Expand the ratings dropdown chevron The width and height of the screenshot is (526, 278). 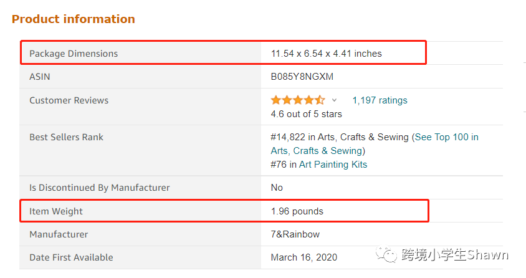[334, 100]
